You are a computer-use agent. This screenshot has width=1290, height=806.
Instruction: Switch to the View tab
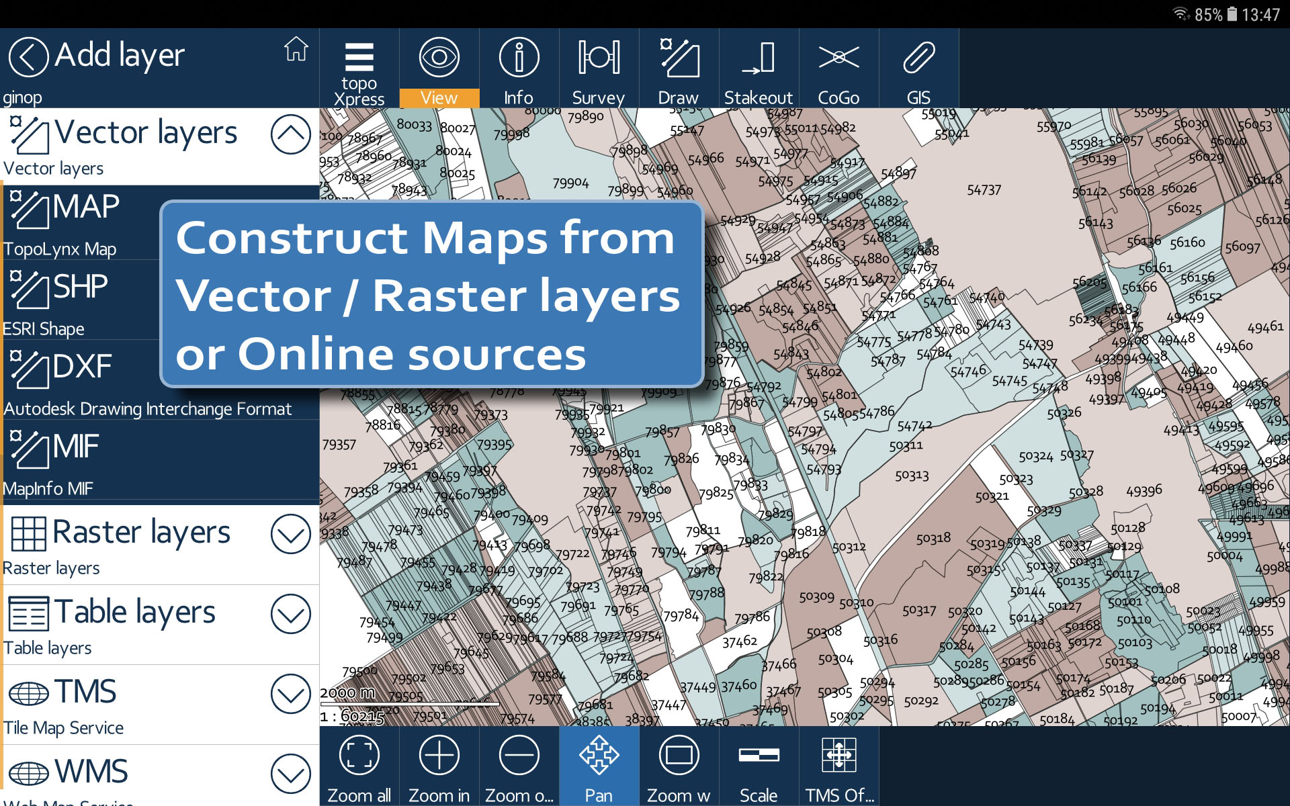pyautogui.click(x=439, y=69)
